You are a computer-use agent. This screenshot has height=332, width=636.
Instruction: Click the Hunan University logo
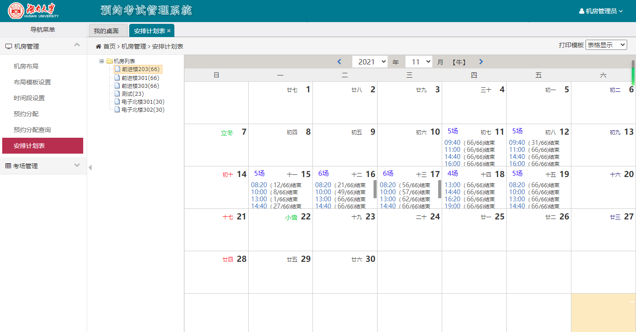tap(34, 11)
